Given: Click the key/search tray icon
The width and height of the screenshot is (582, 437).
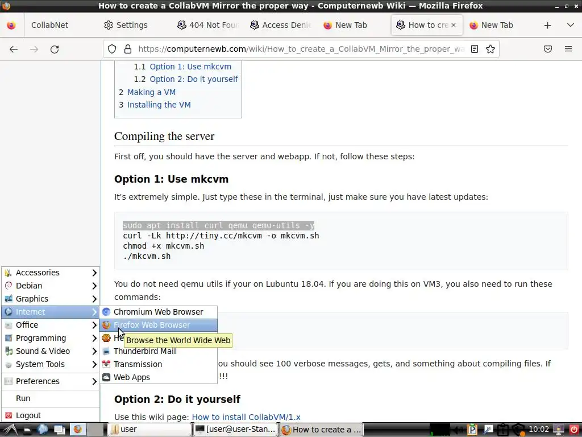Looking at the screenshot, I should coord(488,430).
